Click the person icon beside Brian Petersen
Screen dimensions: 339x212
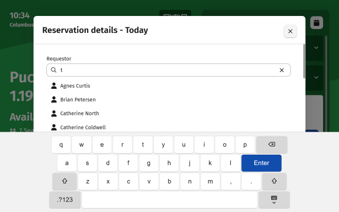click(x=54, y=100)
